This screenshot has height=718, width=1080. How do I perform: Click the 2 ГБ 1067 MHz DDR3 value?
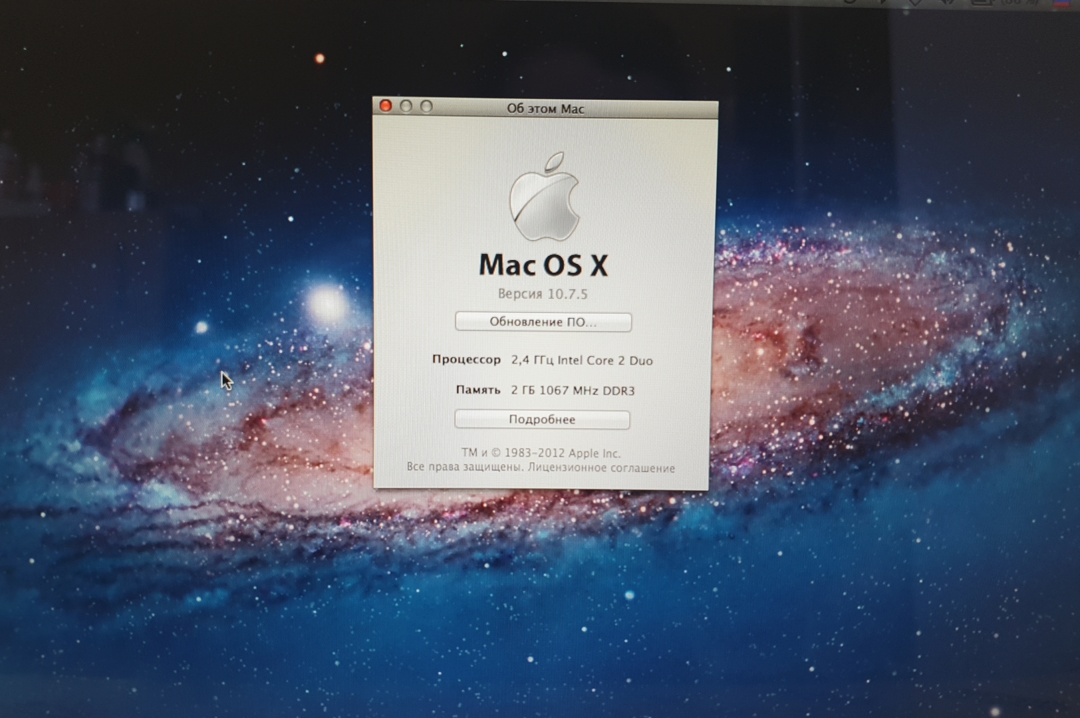[x=573, y=390]
